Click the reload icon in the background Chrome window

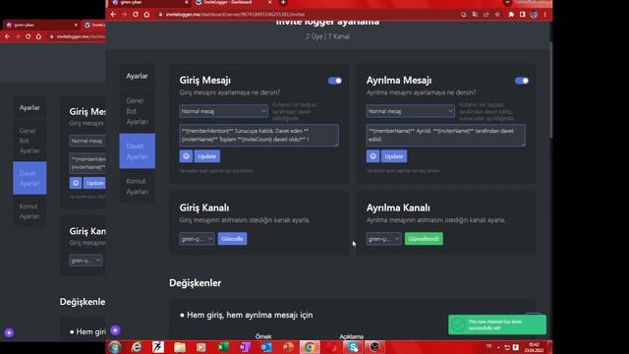(x=28, y=36)
